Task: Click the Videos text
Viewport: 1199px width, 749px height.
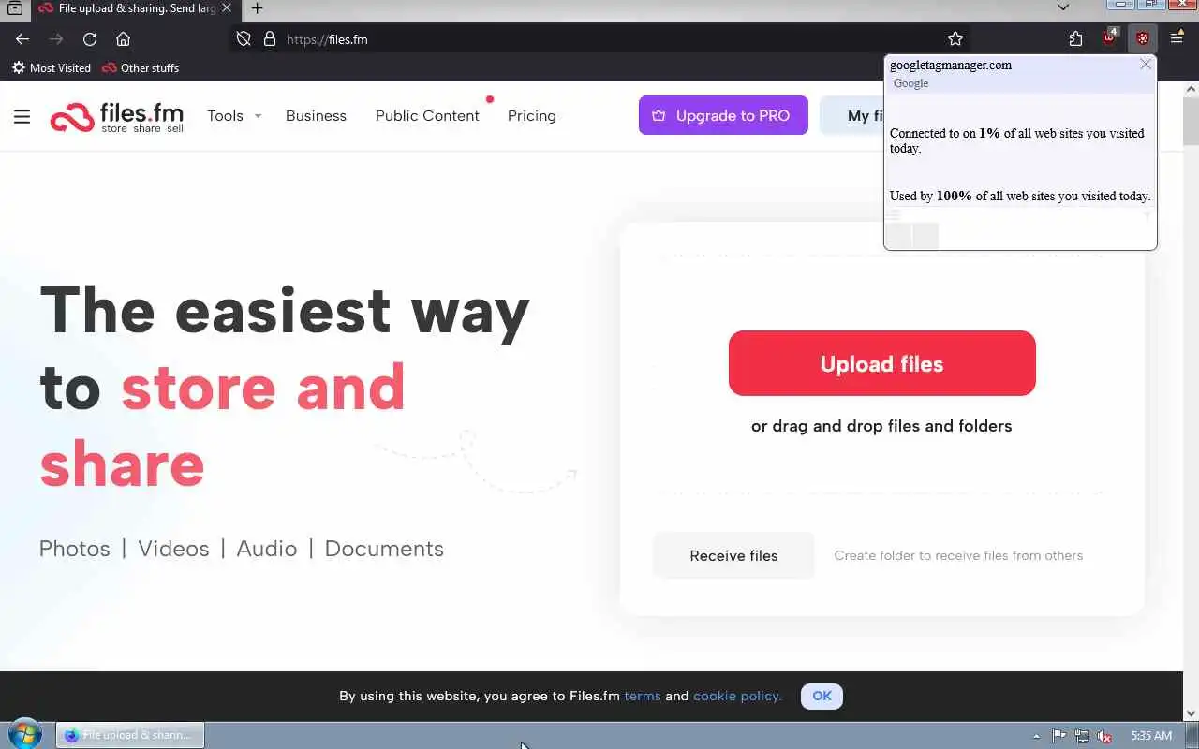Action: 173,549
